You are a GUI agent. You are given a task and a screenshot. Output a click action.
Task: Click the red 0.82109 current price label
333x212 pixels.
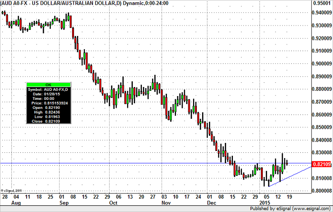pyautogui.click(x=321, y=164)
